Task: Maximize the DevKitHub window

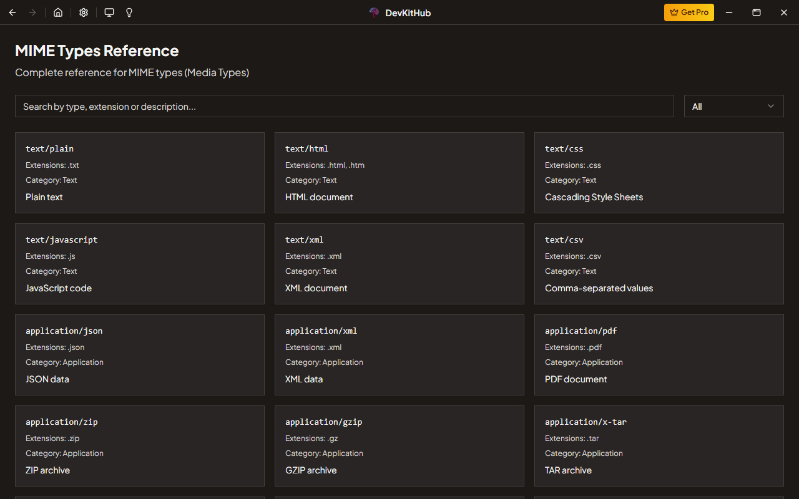Action: (757, 12)
